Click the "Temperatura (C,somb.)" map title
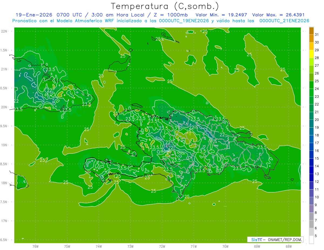The width and height of the screenshot is (324, 250). pyautogui.click(x=165, y=6)
